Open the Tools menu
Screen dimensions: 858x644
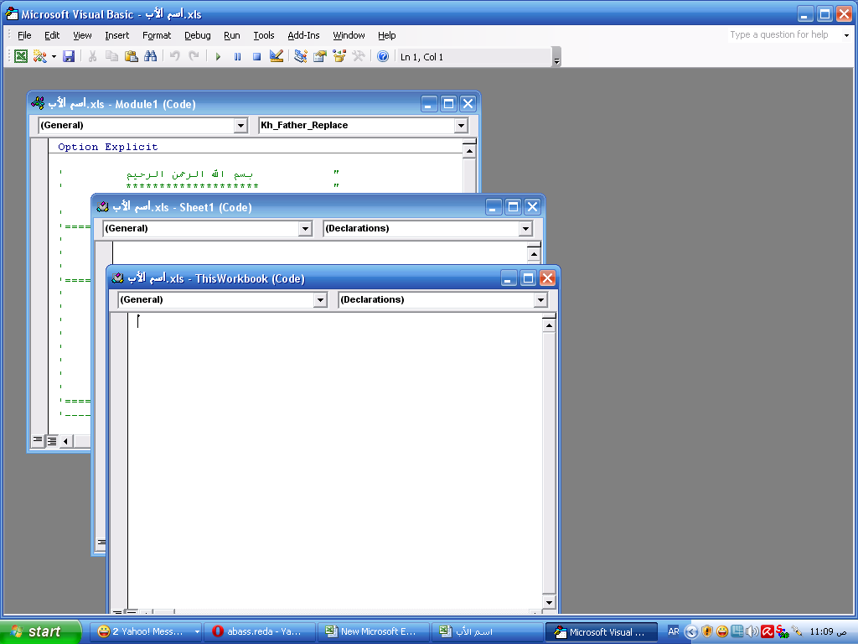[x=264, y=35]
